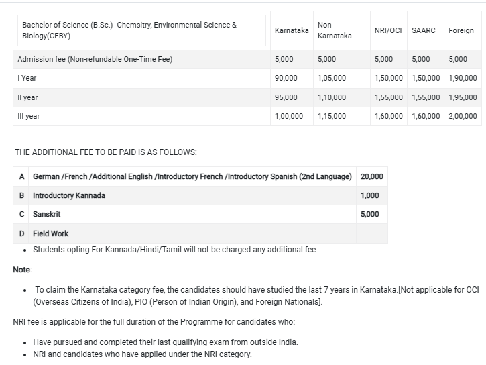This screenshot has height=365, width=486.
Task: Click the Admission fee row label
Action: click(x=95, y=59)
